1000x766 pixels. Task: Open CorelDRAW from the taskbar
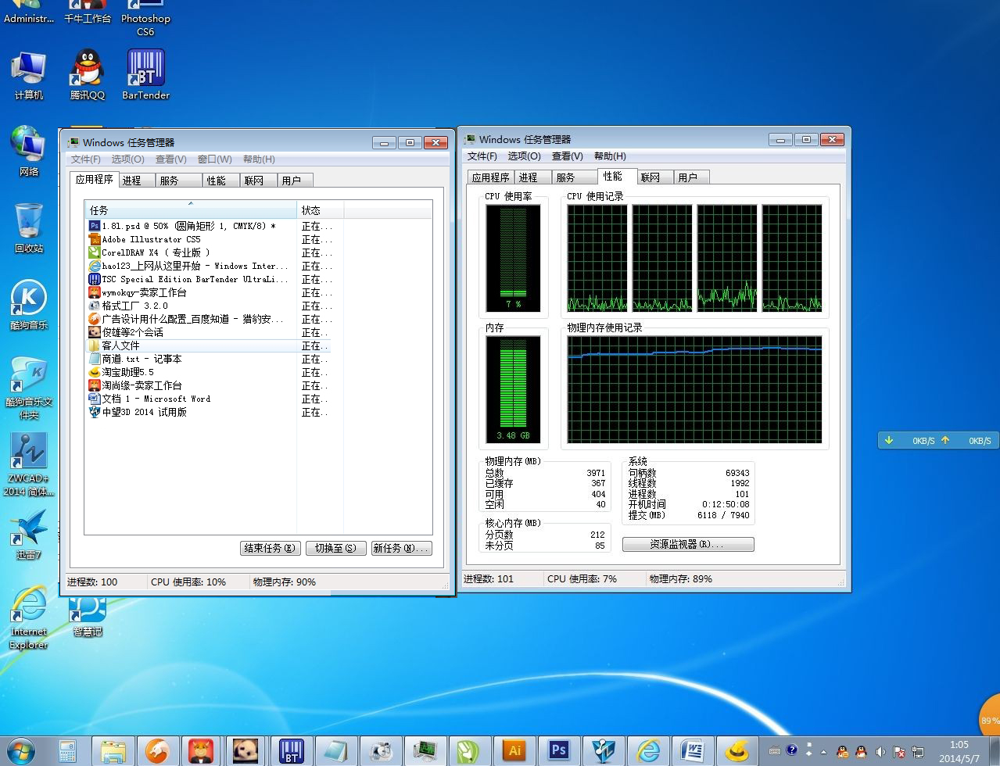point(469,750)
